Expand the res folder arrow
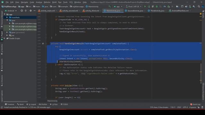 [x=7, y=35]
